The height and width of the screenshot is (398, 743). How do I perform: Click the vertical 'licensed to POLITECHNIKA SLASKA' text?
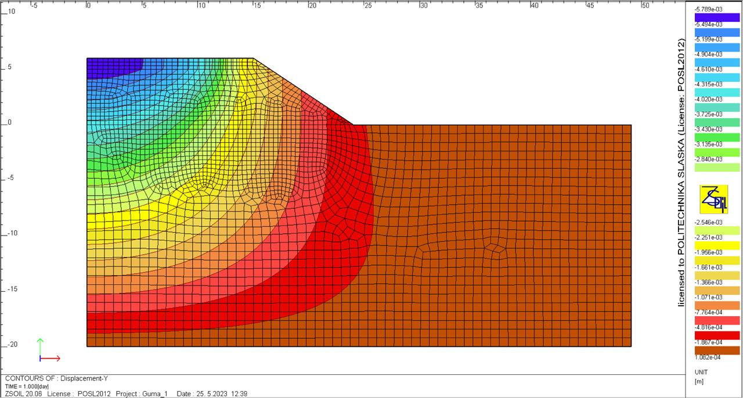pyautogui.click(x=682, y=174)
